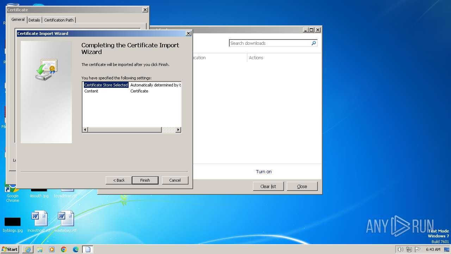
Task: Maximize the downloads window
Action: pos(311,30)
